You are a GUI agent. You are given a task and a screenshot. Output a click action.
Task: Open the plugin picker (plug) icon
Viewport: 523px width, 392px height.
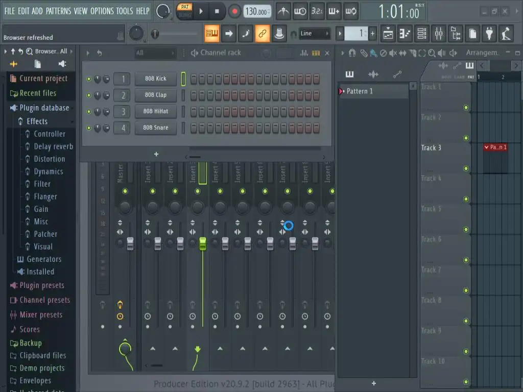click(489, 33)
